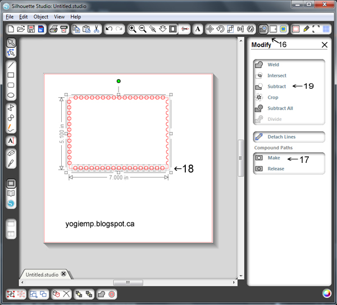Open the Offset window target icon

tap(112, 294)
